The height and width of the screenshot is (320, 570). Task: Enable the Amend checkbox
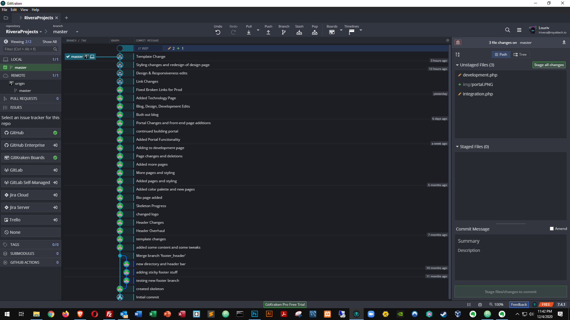pos(552,228)
